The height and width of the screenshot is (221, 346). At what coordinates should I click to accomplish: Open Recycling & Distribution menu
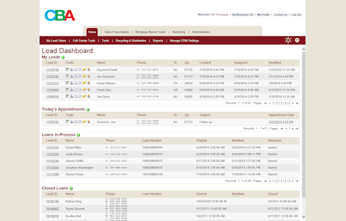[131, 40]
